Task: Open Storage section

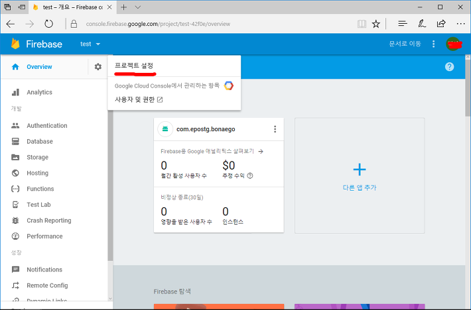Action: coord(38,158)
